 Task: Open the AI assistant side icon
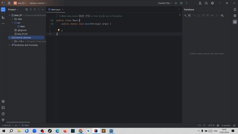point(235,16)
